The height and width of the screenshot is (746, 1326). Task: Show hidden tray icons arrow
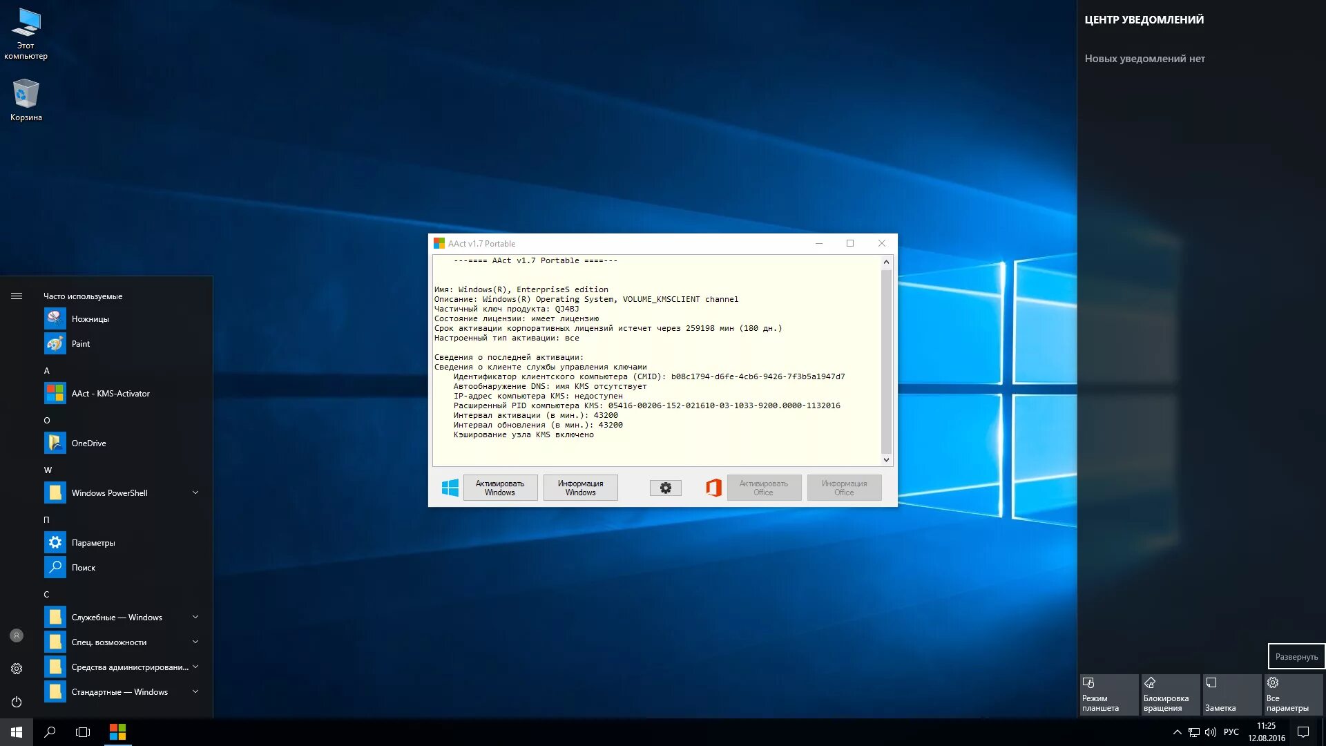pyautogui.click(x=1177, y=732)
